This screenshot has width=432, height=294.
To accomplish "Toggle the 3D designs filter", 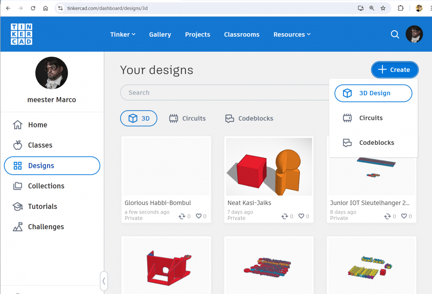I will [139, 118].
